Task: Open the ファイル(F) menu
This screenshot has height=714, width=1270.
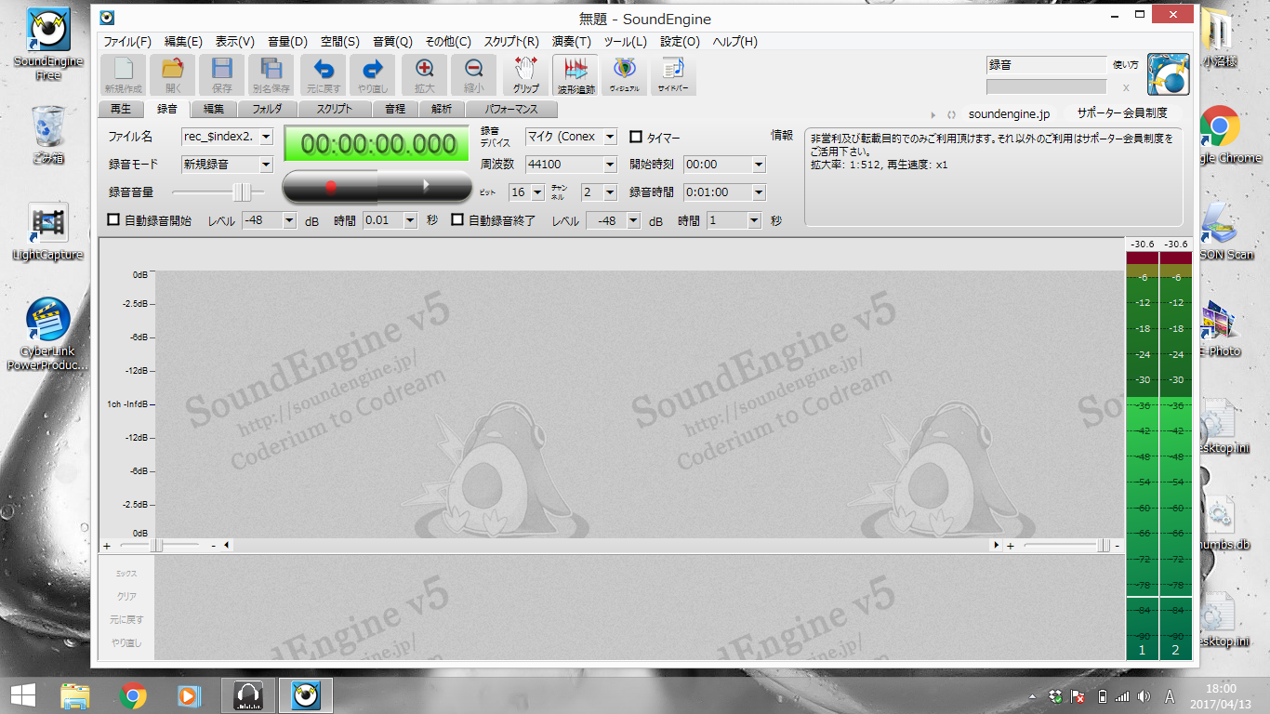Action: (127, 42)
